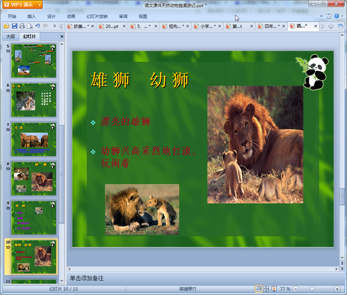
Task: Select slide 9 母狮 thumbnail
Action: click(34, 218)
